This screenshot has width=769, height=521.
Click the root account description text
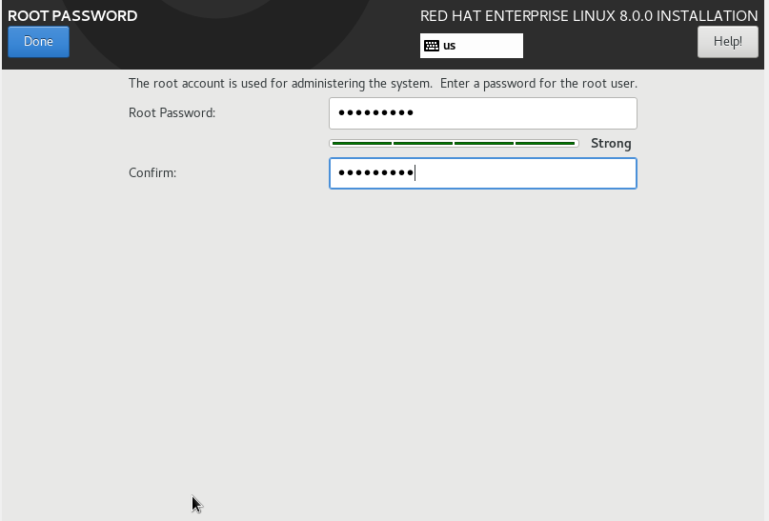pyautogui.click(x=382, y=83)
